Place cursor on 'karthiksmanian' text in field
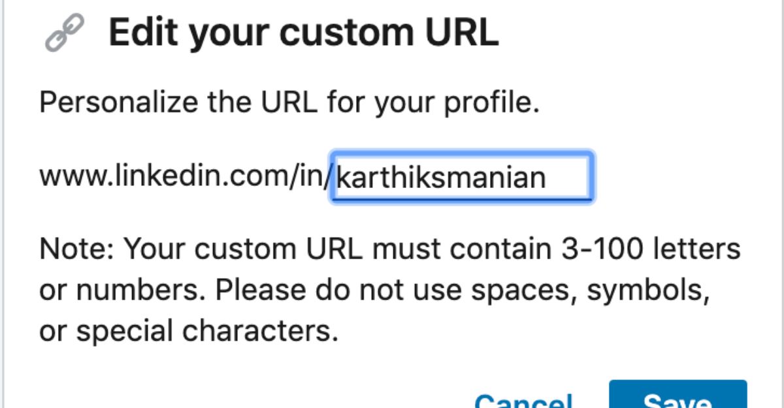Screen dimensions: 784x408 [x=441, y=178]
